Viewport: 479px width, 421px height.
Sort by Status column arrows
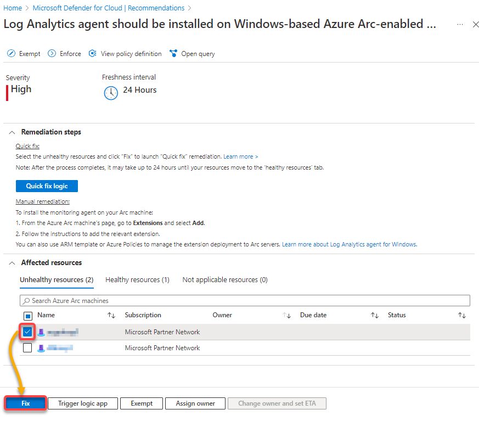pyautogui.click(x=462, y=315)
